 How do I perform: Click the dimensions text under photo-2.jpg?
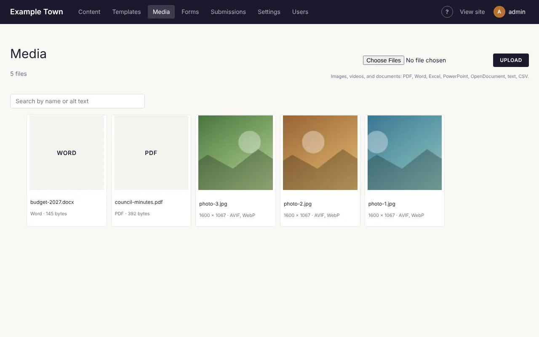pos(312,215)
